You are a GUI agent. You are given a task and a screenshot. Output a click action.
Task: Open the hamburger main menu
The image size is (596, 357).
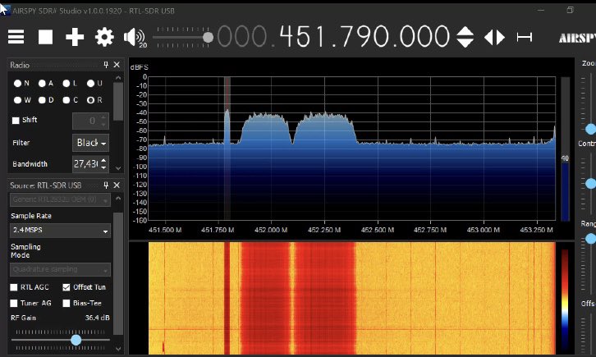click(16, 37)
